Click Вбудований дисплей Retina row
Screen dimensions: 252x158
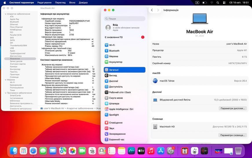(200, 100)
